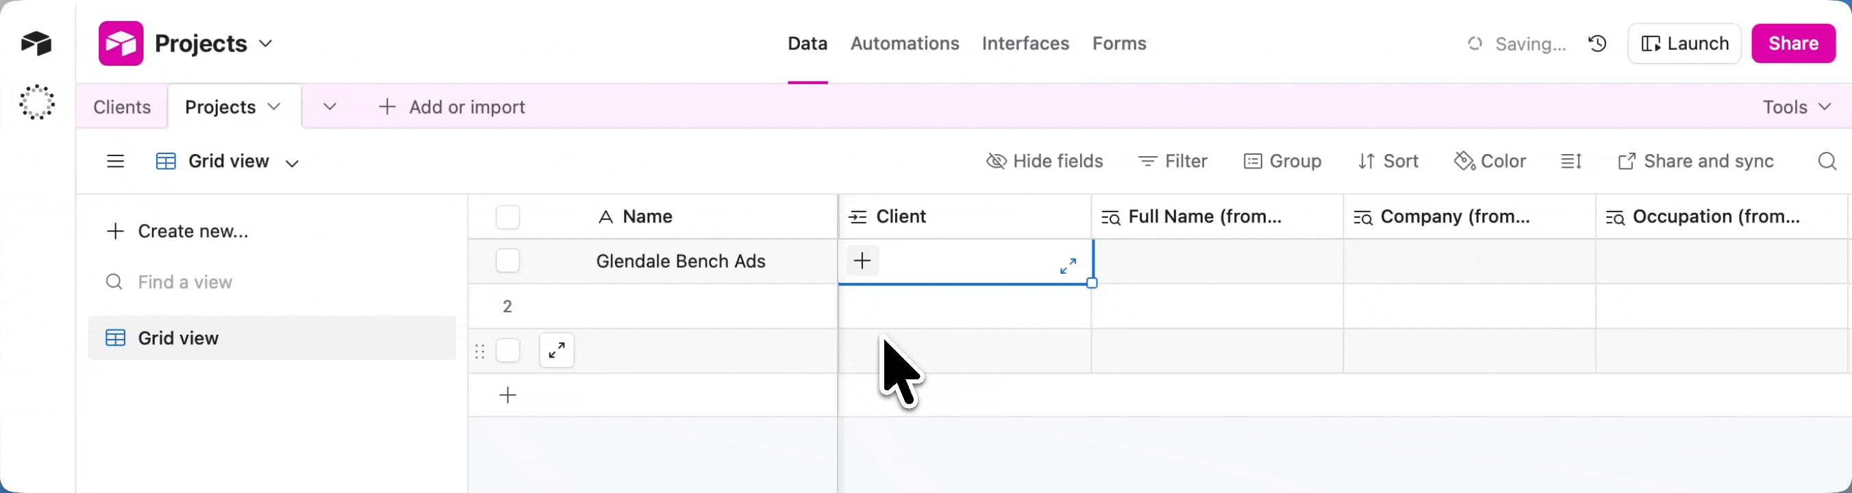
Task: Expand the selected Client cell arrow icon
Action: [x=1068, y=266]
